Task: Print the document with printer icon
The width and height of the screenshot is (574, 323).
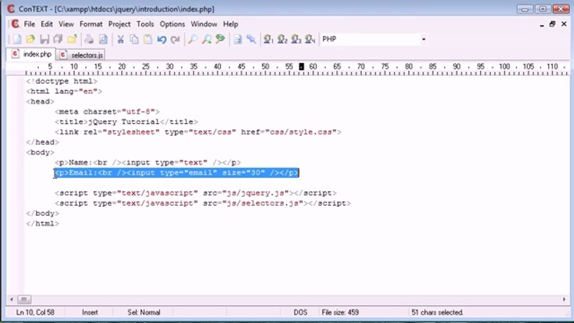Action: click(89, 39)
